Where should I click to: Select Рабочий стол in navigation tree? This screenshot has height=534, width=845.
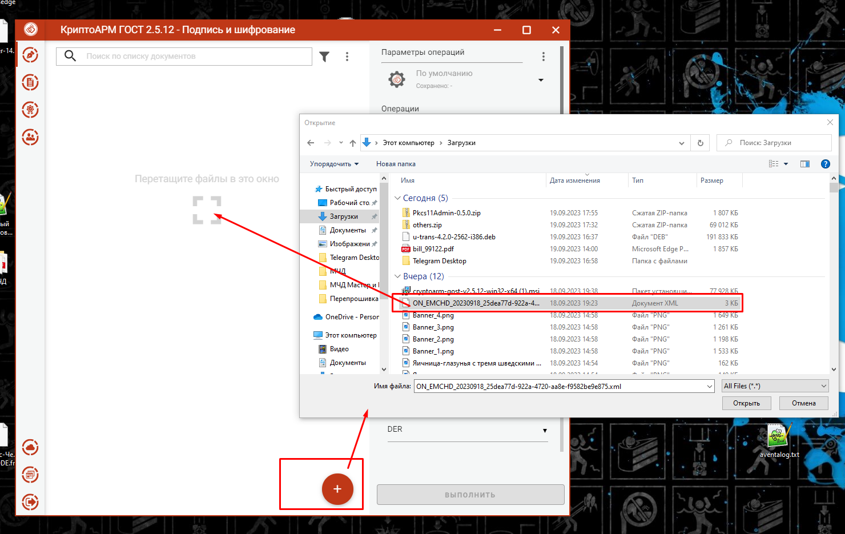[344, 203]
